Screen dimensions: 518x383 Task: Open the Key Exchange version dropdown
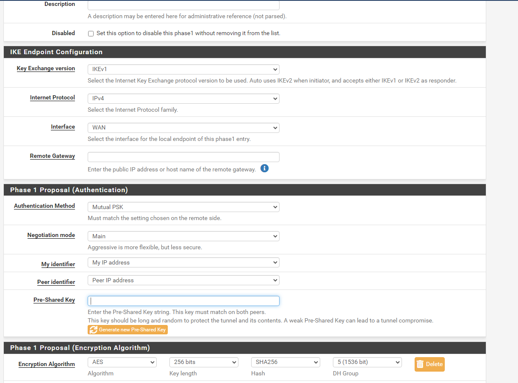click(183, 69)
